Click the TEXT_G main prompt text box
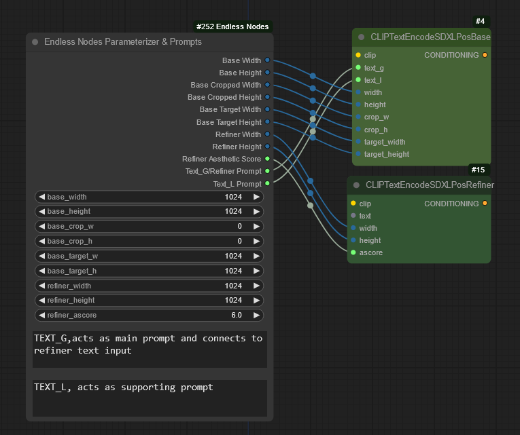The height and width of the screenshot is (435, 520). tap(149, 349)
